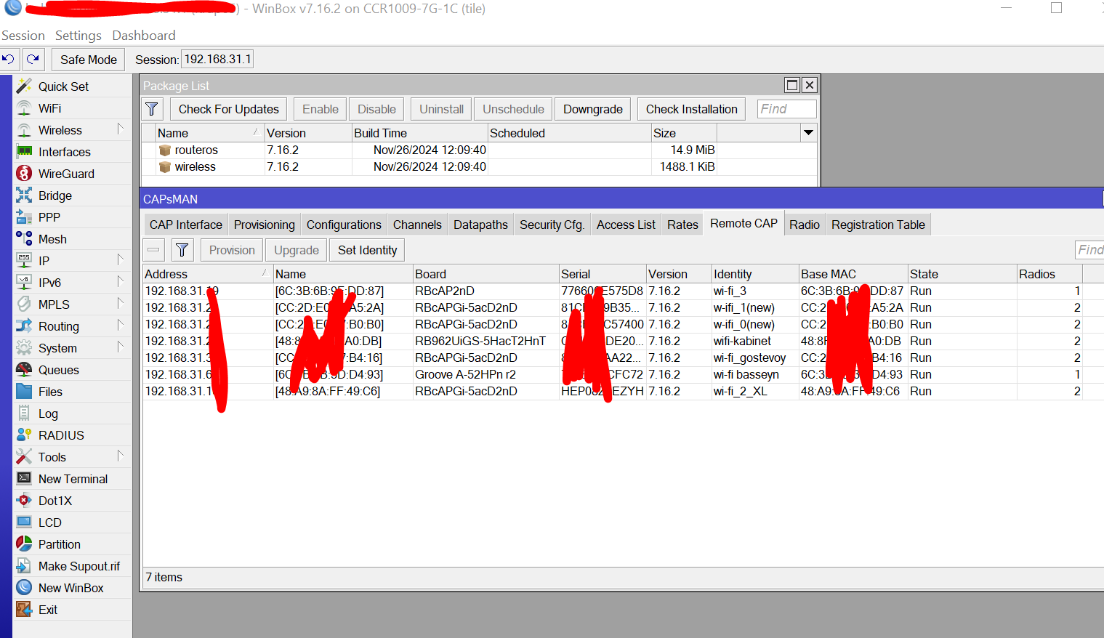Switch to the Rates tab
1104x638 pixels.
682,225
